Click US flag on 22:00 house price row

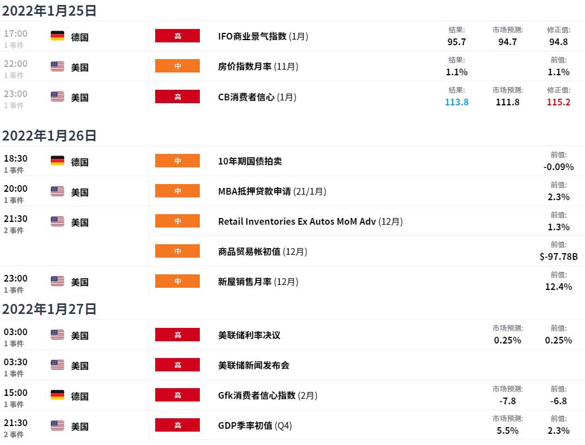(x=57, y=66)
